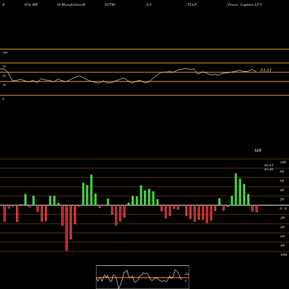The width and height of the screenshot is (289, 289).
Task: Click the MR axis label -100
Action: point(283,255)
